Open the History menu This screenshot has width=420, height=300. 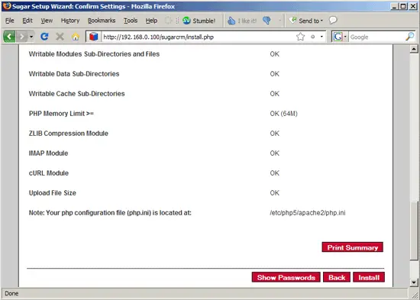(70, 21)
